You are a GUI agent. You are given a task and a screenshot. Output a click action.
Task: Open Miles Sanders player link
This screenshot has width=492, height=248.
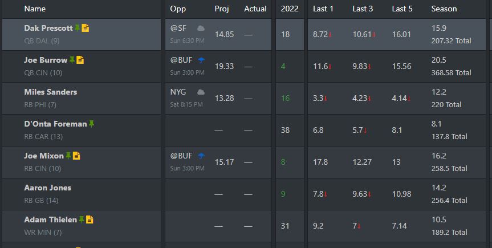click(51, 92)
